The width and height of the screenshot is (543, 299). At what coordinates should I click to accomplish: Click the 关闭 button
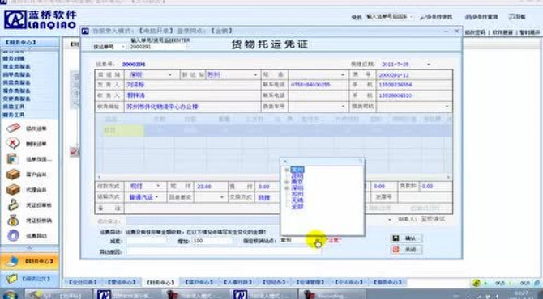coord(406,249)
